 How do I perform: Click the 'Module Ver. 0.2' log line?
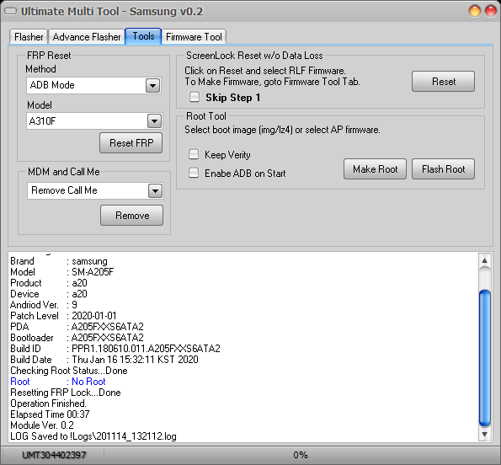point(42,425)
